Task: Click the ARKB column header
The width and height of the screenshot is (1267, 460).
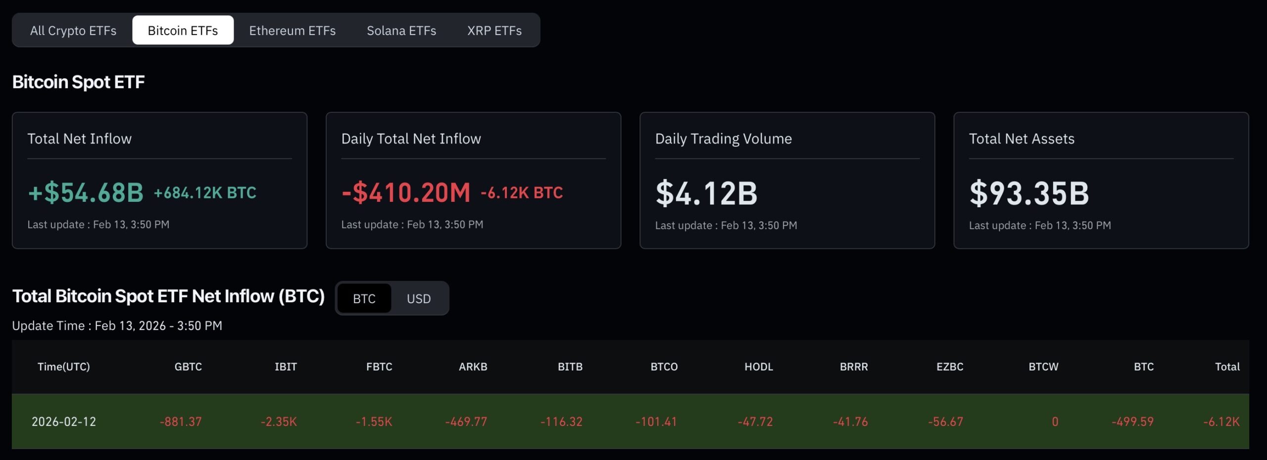Action: (x=473, y=367)
